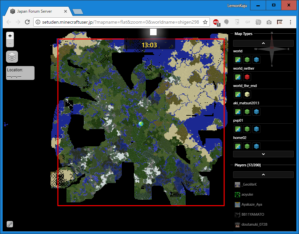Screen dimensions: 299x234
Task: Open the map layers control
Action: (x=12, y=57)
